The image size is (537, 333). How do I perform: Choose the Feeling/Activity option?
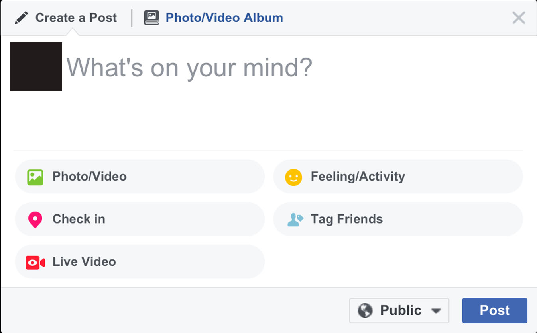[x=398, y=177]
